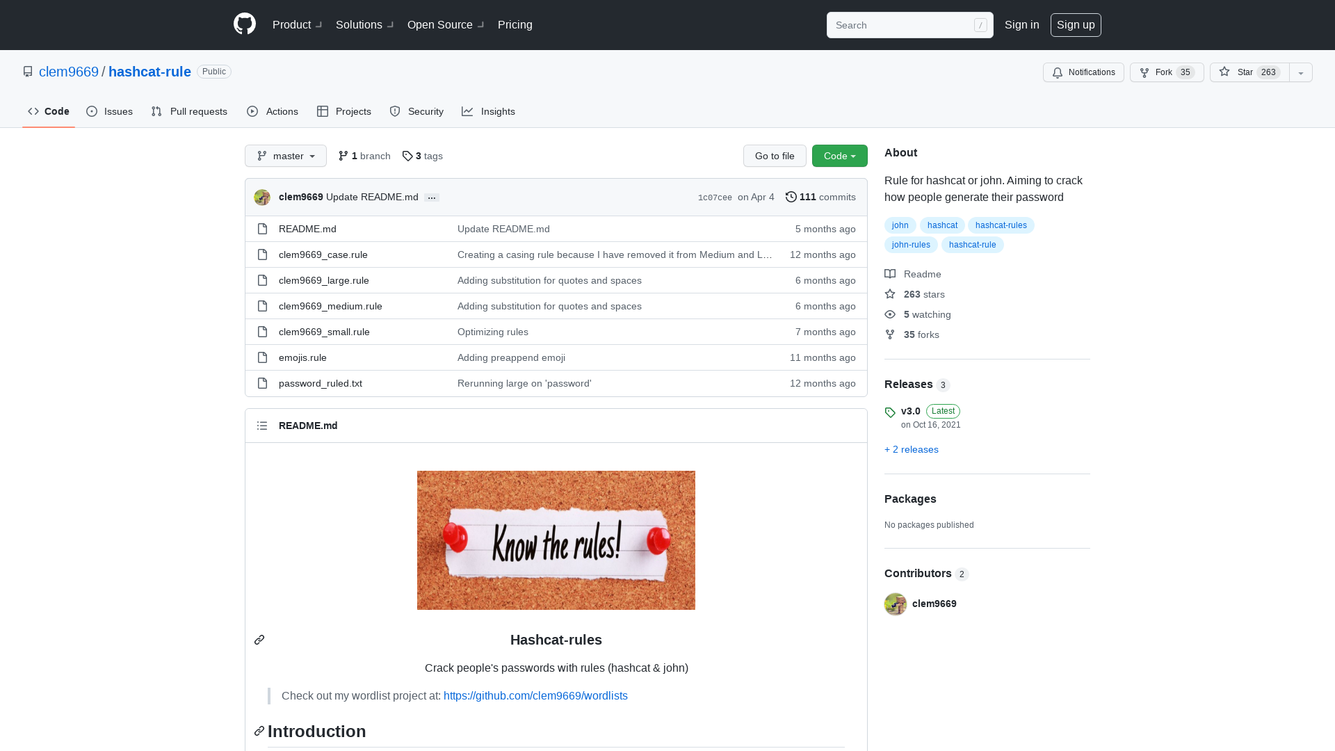1335x751 pixels.
Task: Click the fork icon beside 35 forks
Action: [890, 334]
